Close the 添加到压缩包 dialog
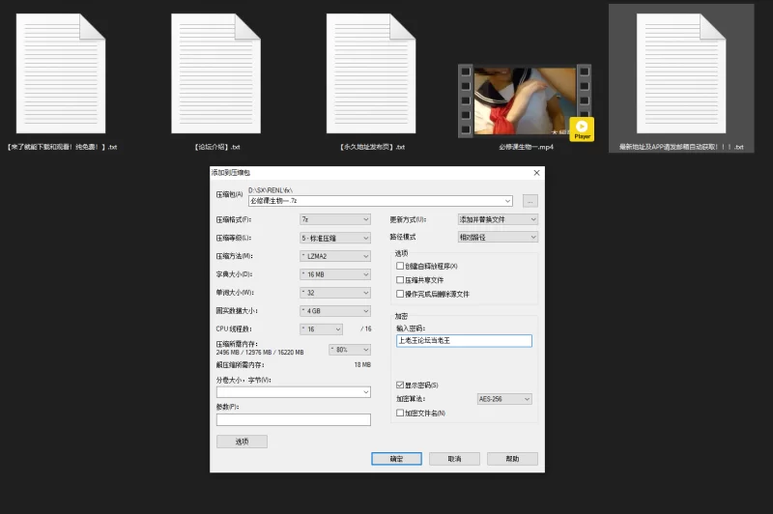773x514 pixels. point(534,172)
